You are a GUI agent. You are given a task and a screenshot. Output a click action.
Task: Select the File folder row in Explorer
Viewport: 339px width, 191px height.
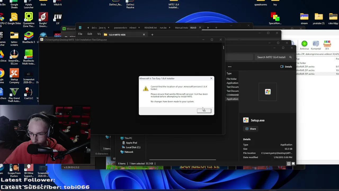click(x=232, y=79)
